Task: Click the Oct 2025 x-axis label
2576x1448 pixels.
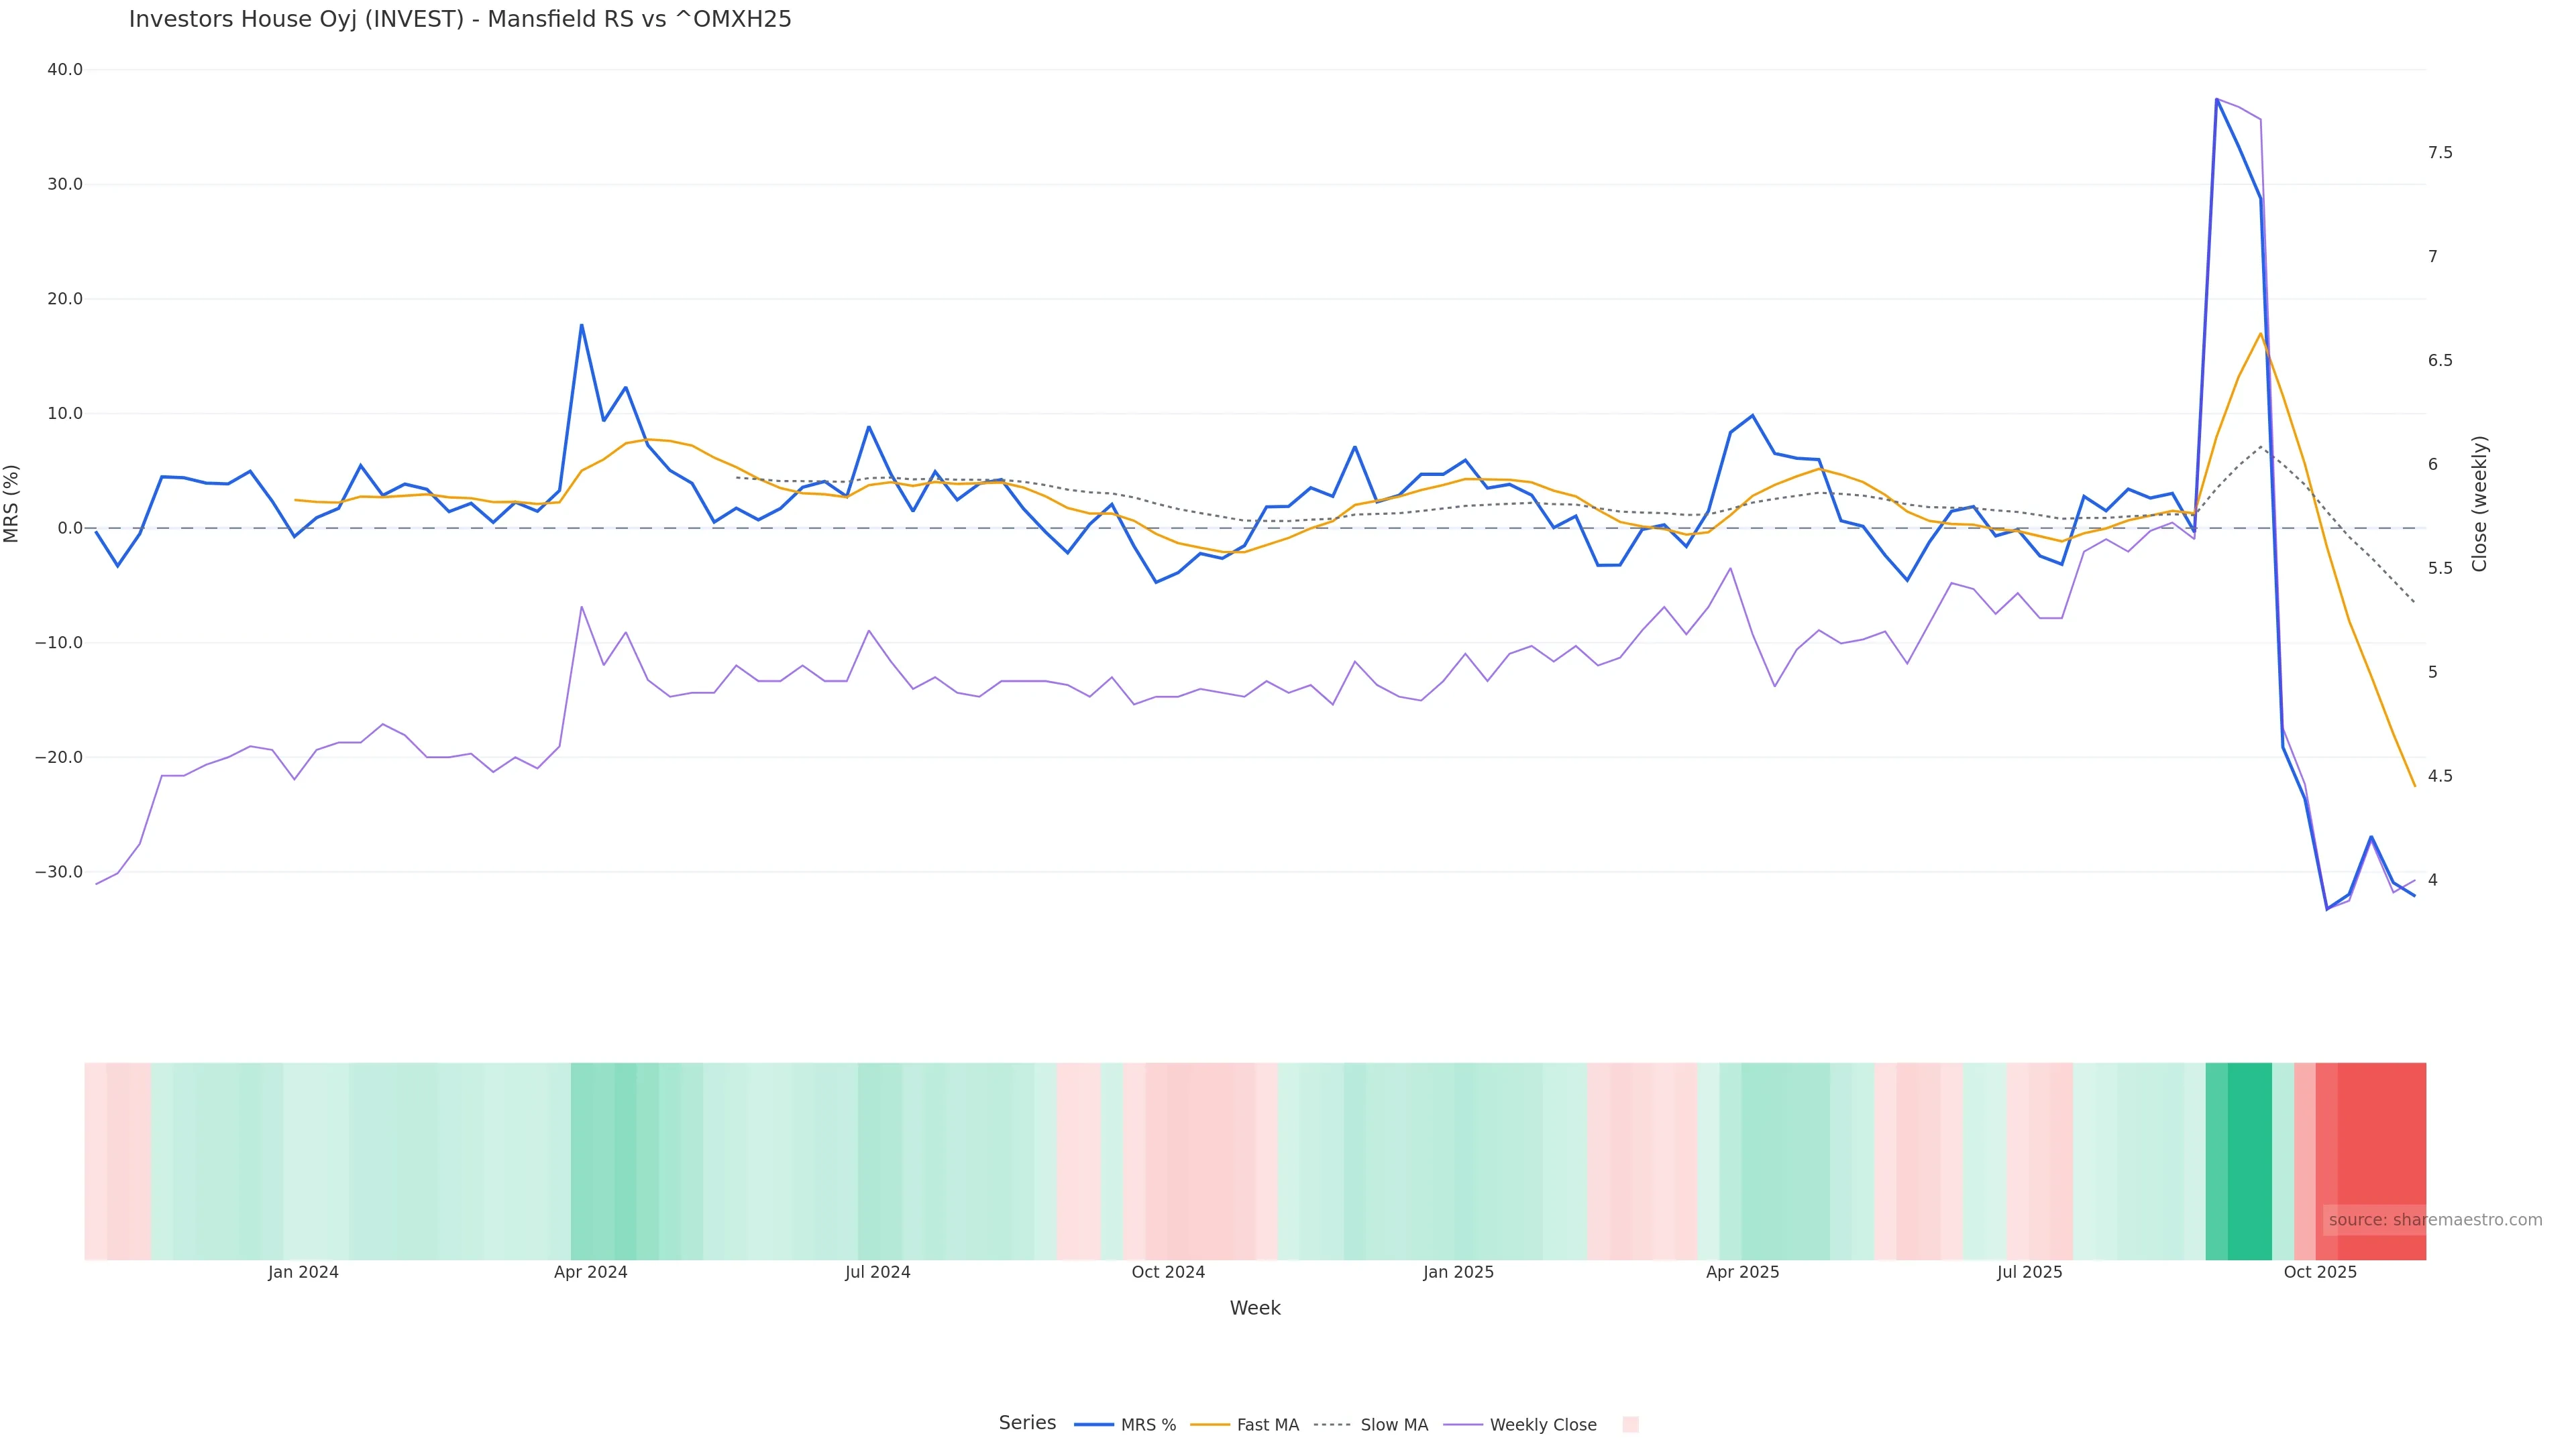Action: (2320, 1272)
